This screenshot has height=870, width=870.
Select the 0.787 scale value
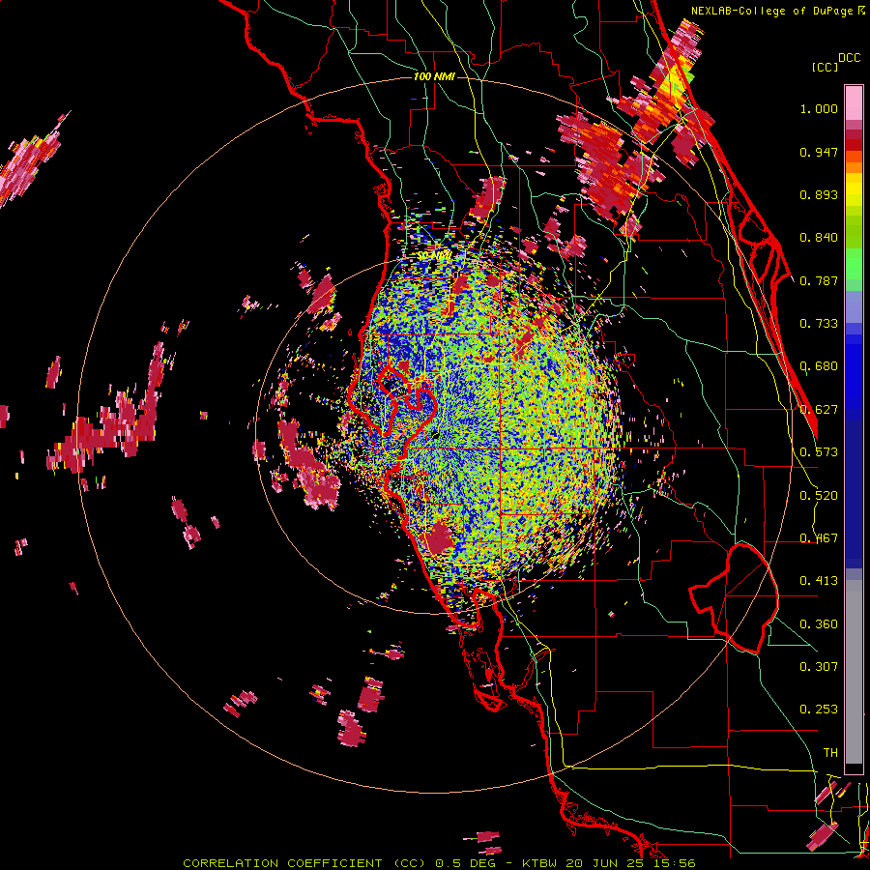[819, 280]
